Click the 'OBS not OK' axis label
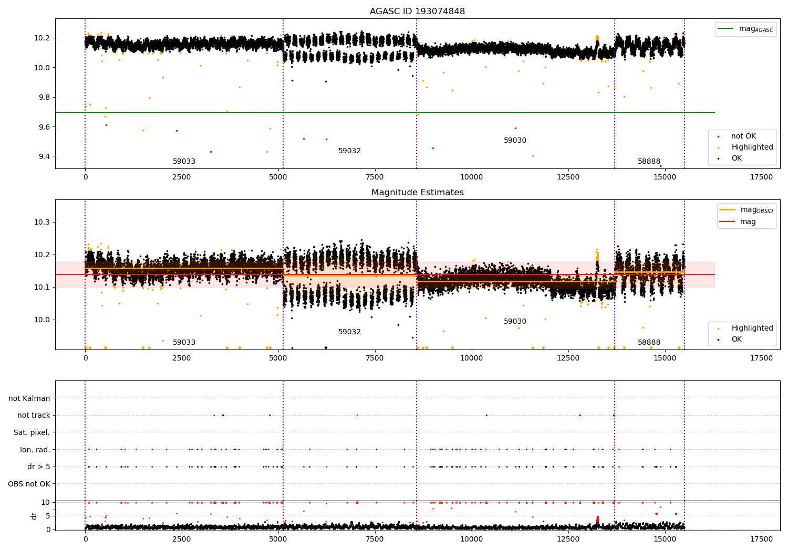Screen dimensions: 788x551 [x=29, y=484]
